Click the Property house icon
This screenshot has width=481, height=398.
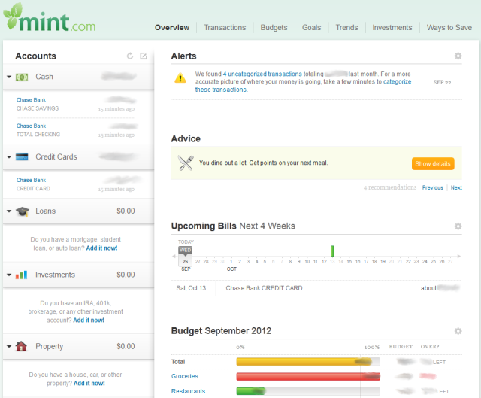(21, 346)
